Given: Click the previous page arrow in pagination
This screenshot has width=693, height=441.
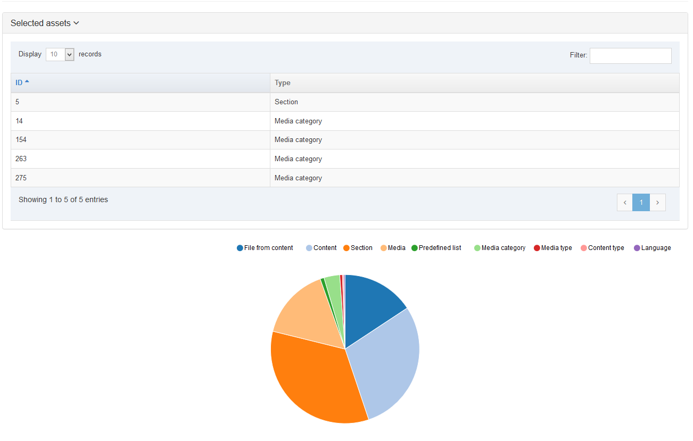Looking at the screenshot, I should pos(624,202).
